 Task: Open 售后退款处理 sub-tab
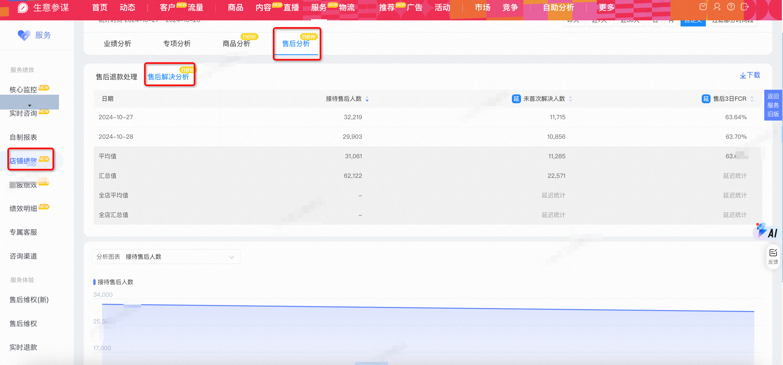(117, 77)
